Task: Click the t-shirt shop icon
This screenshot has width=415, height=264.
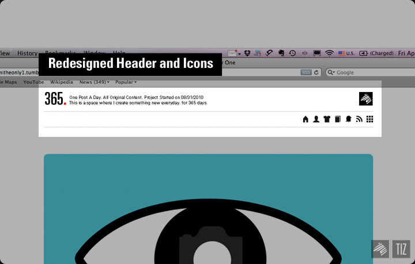Action: click(327, 120)
